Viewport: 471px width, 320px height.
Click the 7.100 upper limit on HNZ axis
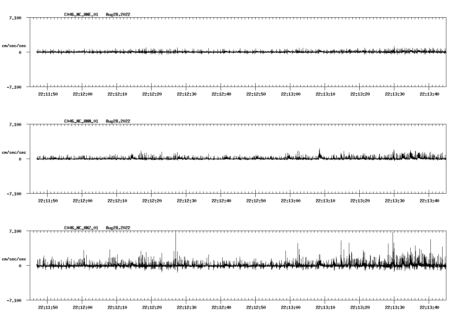coord(15,231)
